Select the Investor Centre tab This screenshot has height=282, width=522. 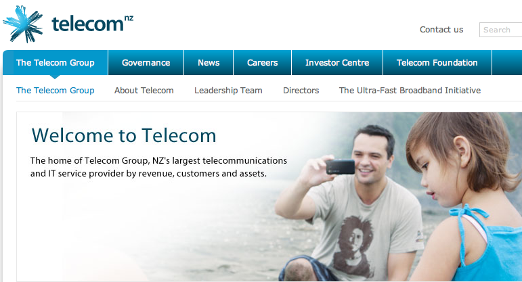(x=337, y=62)
